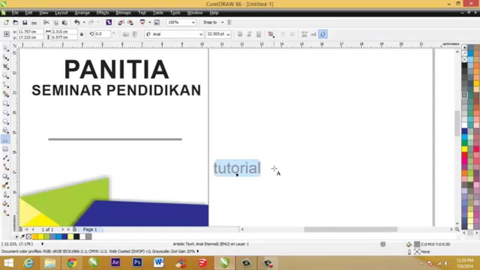The height and width of the screenshot is (270, 480).
Task: Open the Layout menu
Action: pos(61,13)
